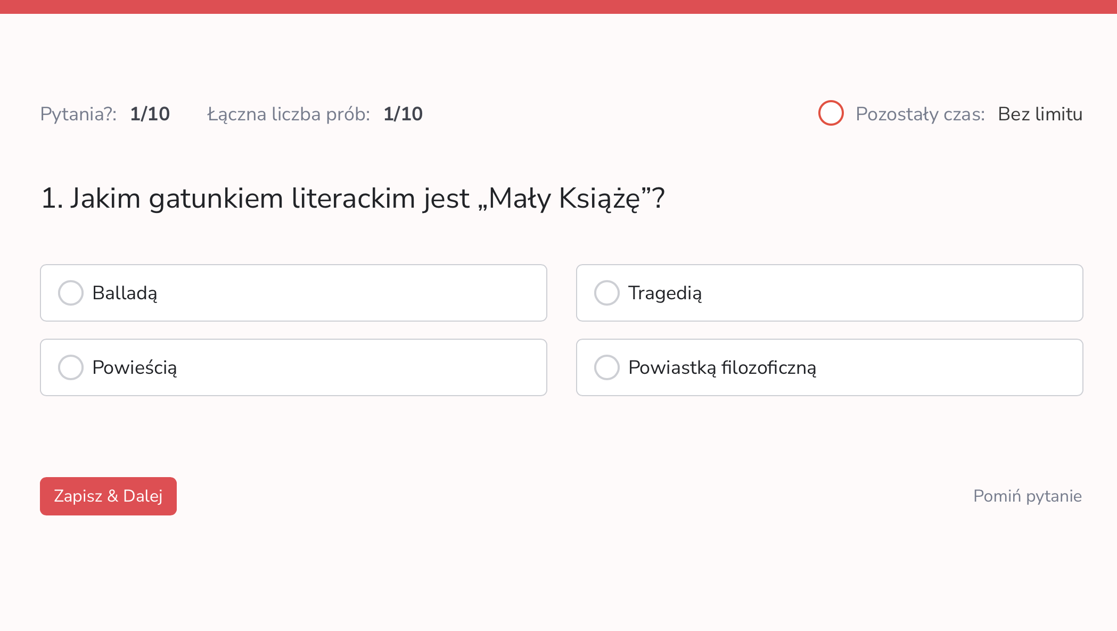Image resolution: width=1117 pixels, height=631 pixels.
Task: Click the Tragedią answer label text
Action: pyautogui.click(x=665, y=293)
